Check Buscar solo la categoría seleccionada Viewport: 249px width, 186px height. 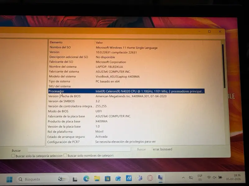[13, 156]
